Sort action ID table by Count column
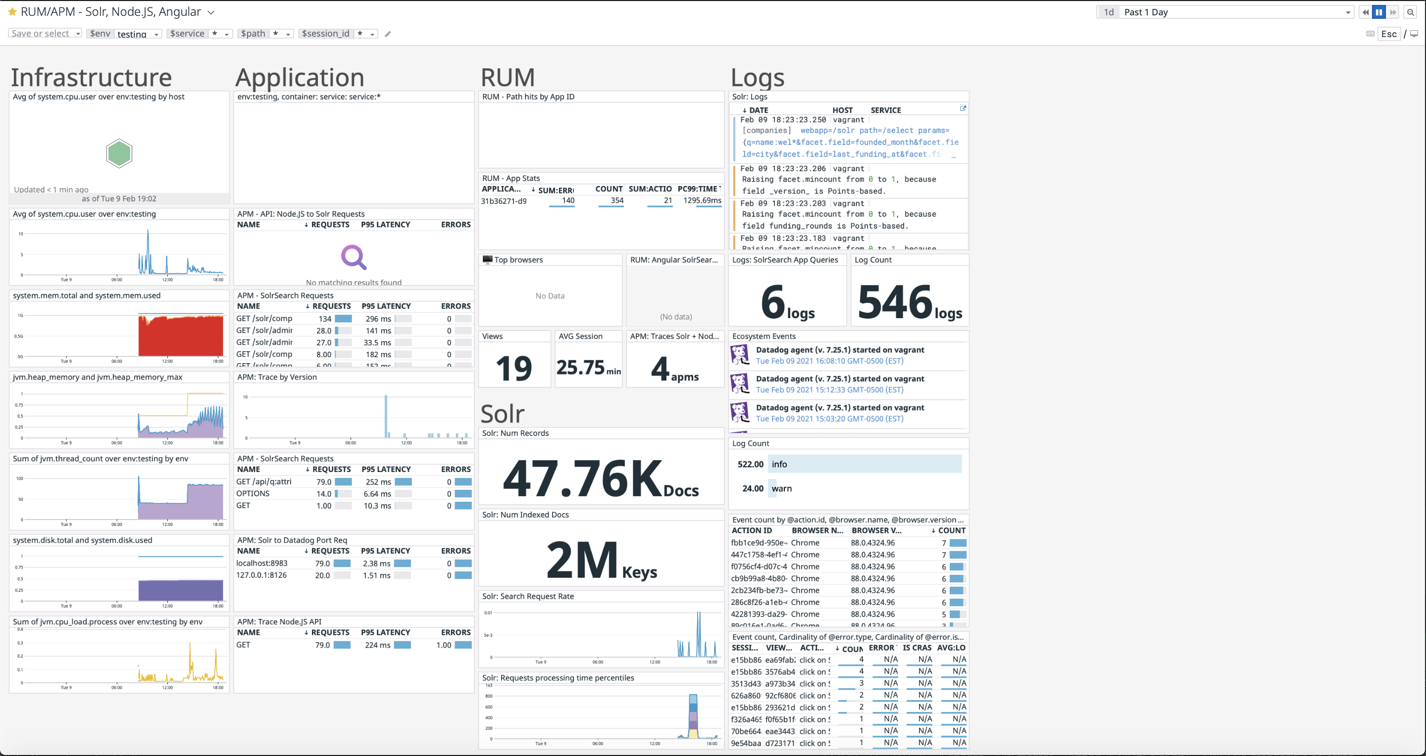This screenshot has width=1426, height=756. click(x=951, y=530)
